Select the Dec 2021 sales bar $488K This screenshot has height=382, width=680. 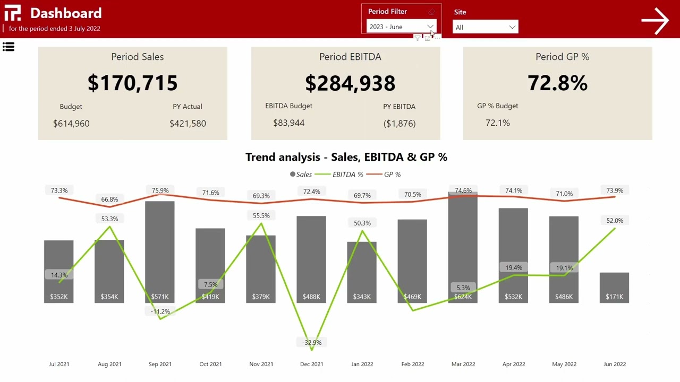tap(311, 259)
